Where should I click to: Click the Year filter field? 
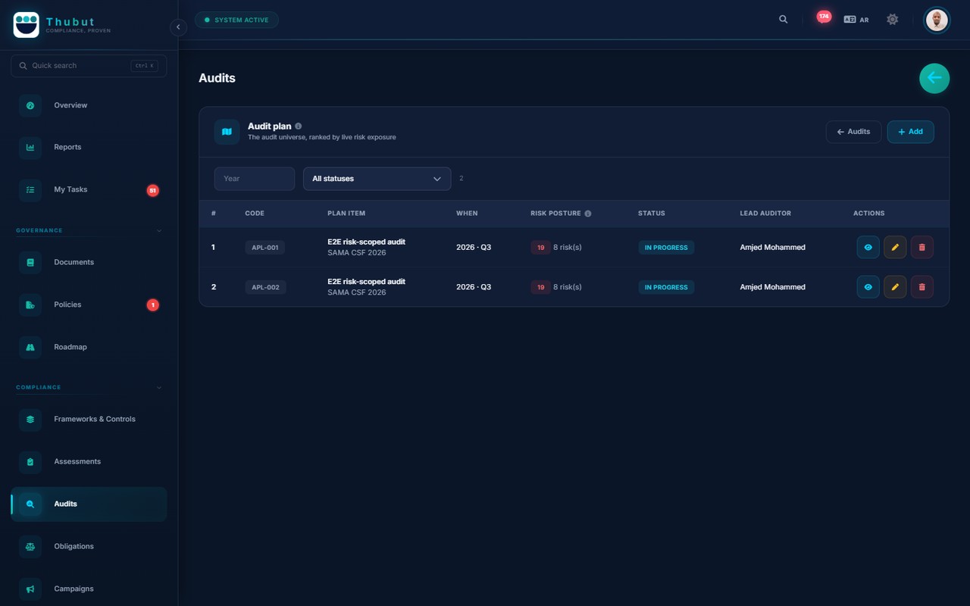255,179
